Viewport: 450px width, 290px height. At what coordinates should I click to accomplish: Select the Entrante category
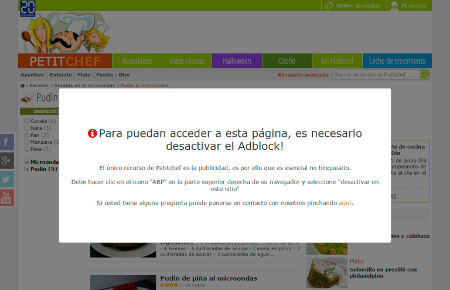60,75
